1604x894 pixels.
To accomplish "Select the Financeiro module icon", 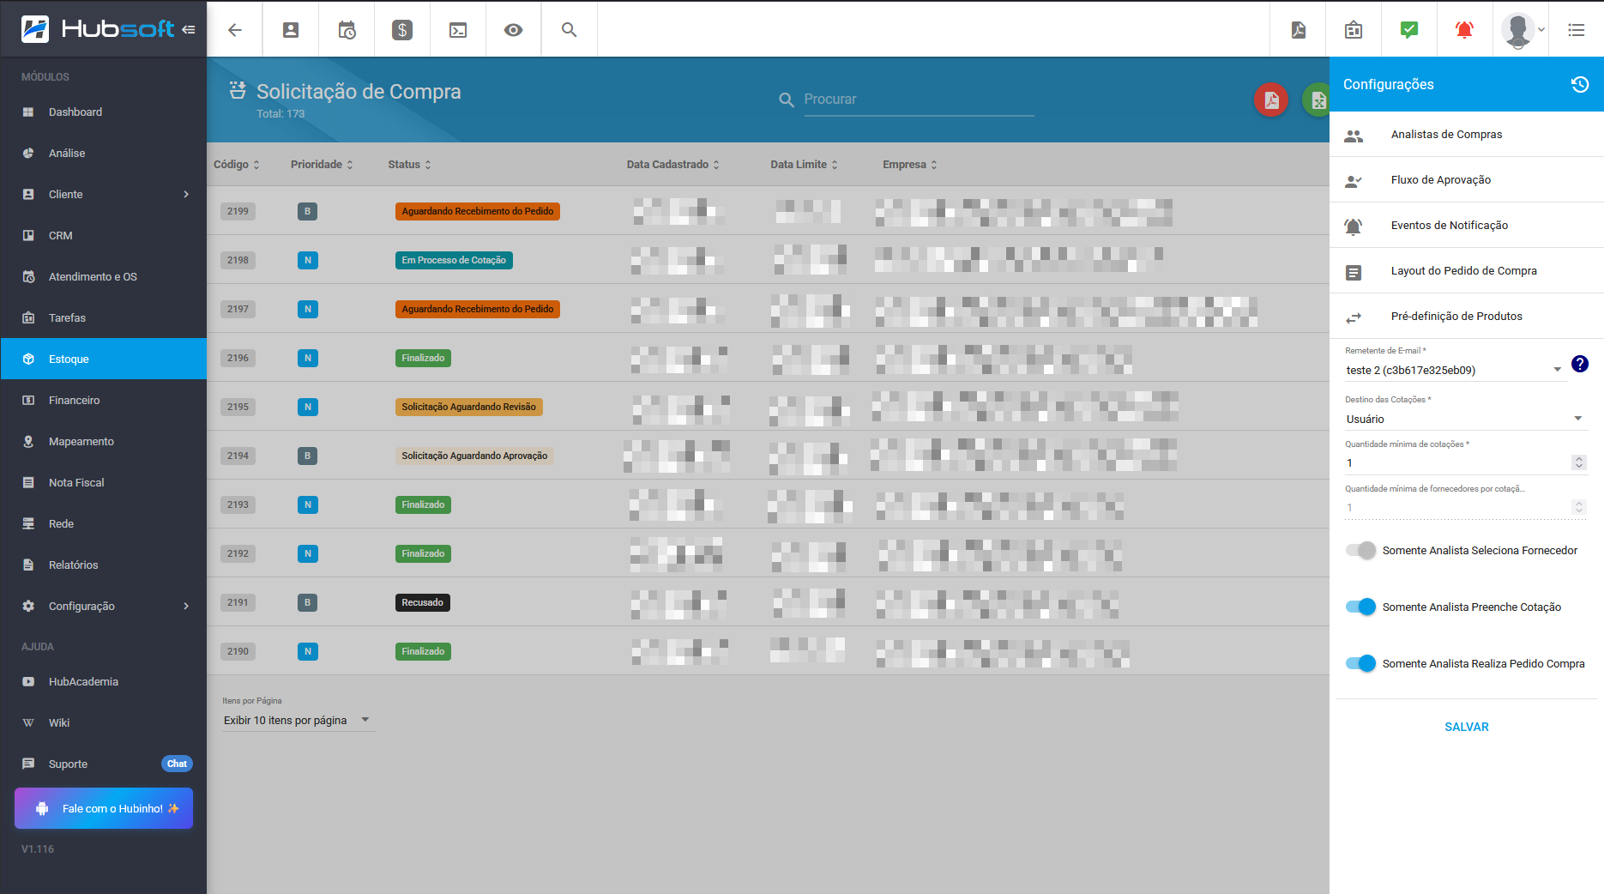I will 28,400.
